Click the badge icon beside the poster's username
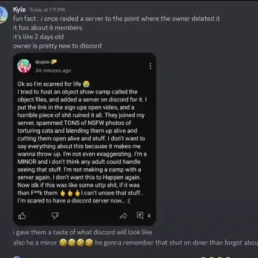 (54, 62)
